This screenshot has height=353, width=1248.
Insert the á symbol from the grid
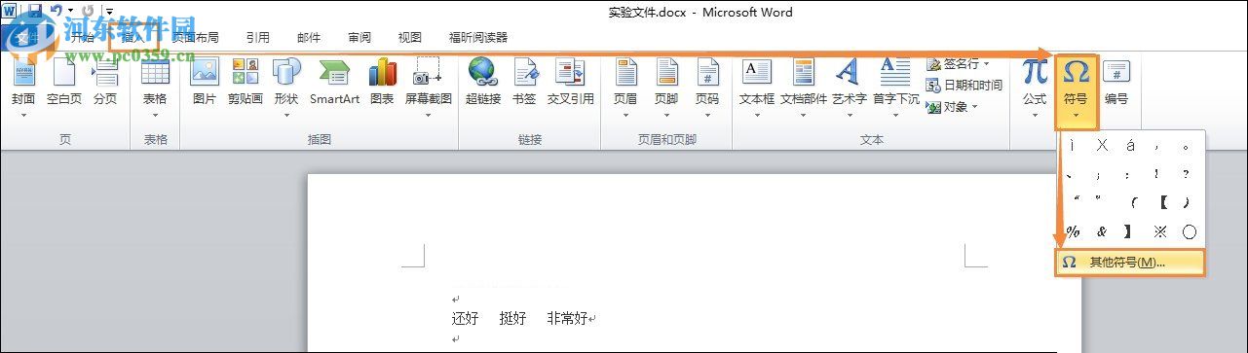pos(1130,146)
